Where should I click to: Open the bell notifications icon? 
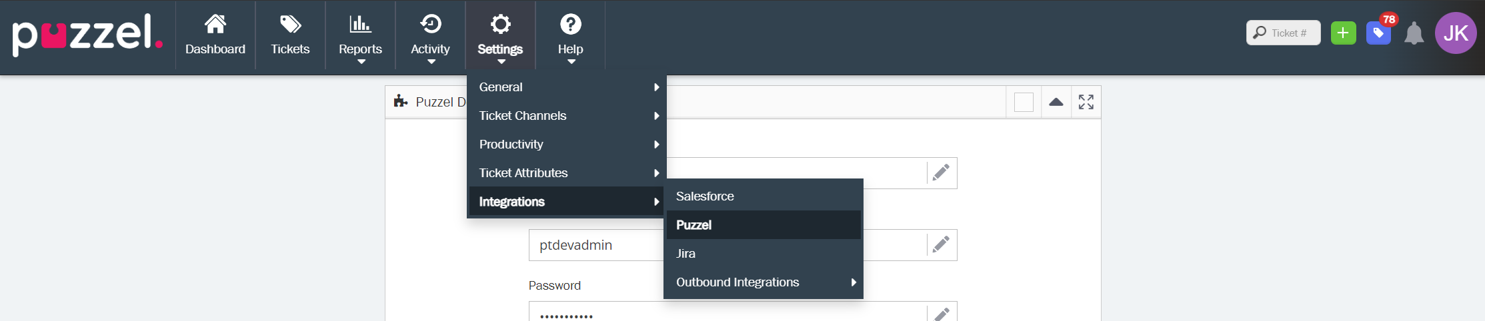click(x=1414, y=34)
